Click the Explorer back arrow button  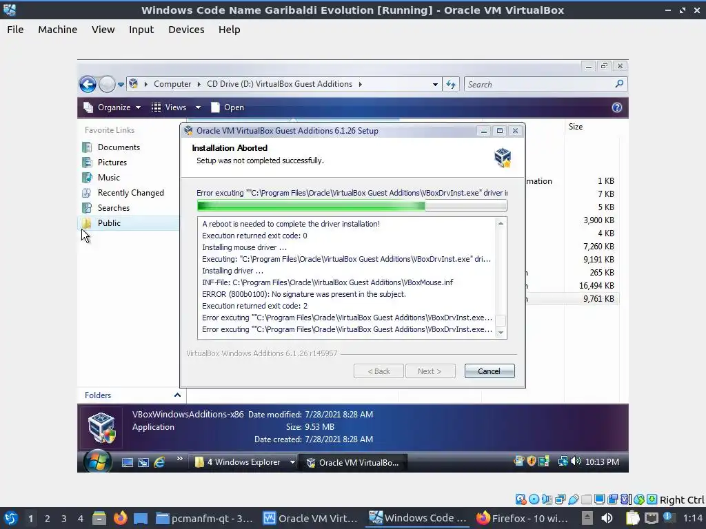(88, 84)
